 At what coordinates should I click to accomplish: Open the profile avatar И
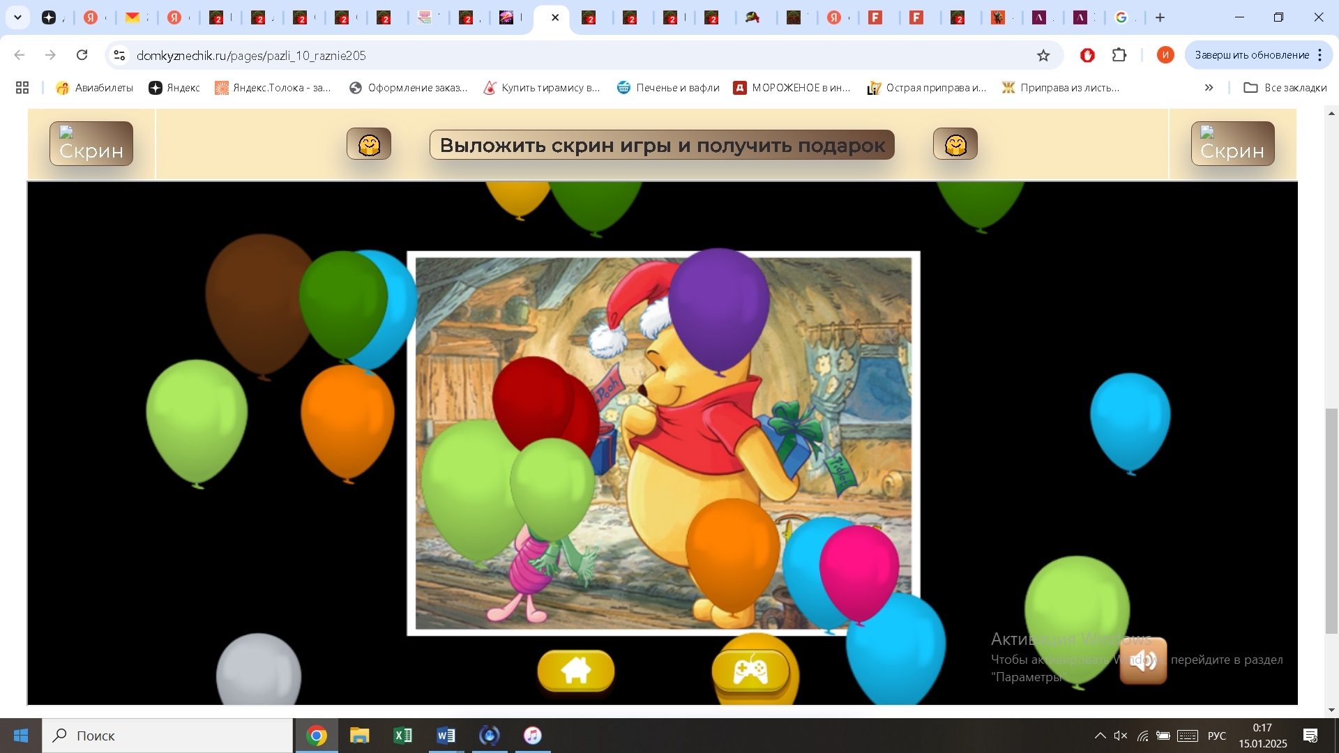[x=1165, y=55]
